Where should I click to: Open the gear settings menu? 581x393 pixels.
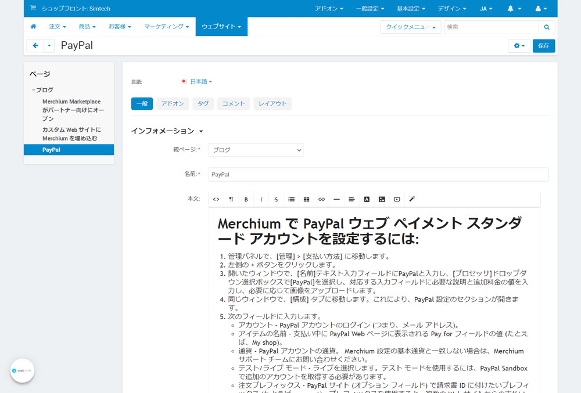(x=519, y=46)
